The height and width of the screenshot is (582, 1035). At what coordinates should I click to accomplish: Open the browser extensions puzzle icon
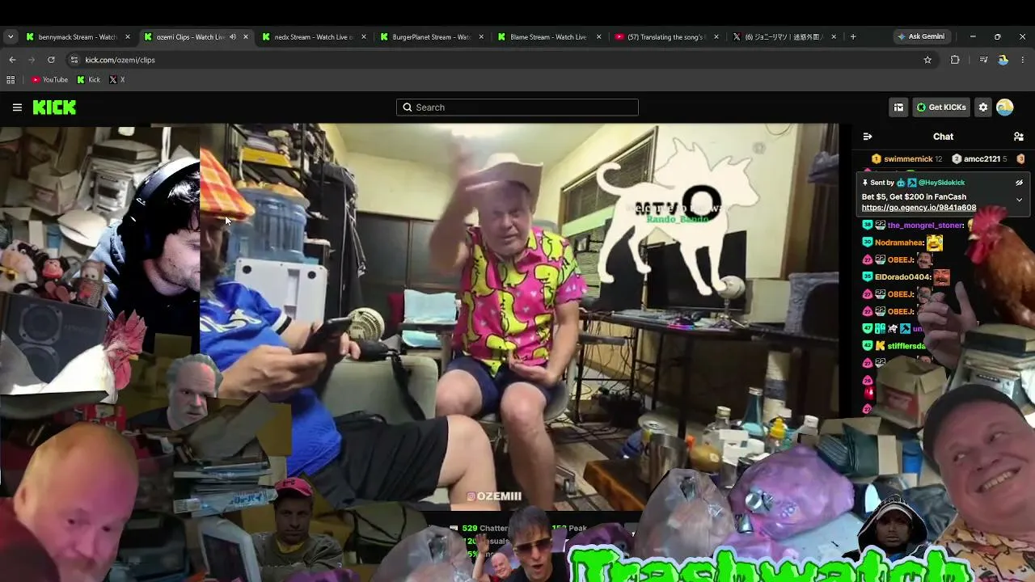click(955, 60)
